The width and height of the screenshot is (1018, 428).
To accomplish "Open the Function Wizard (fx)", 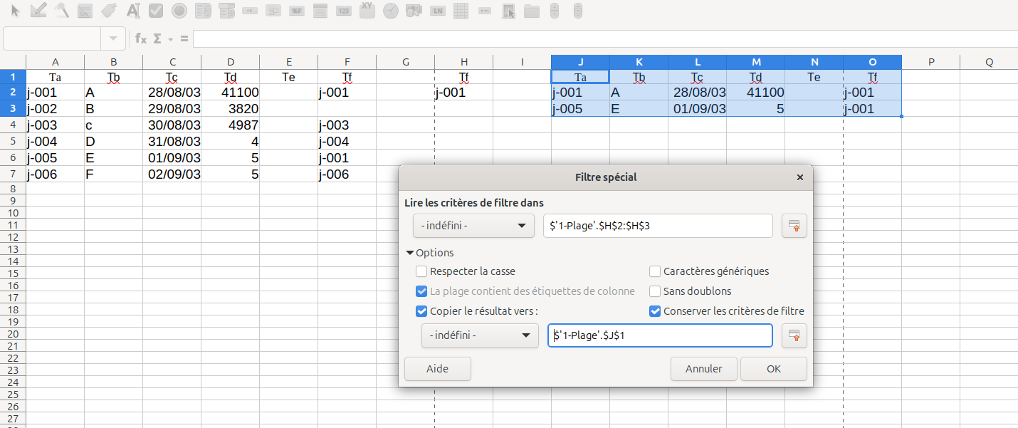I will tap(141, 38).
